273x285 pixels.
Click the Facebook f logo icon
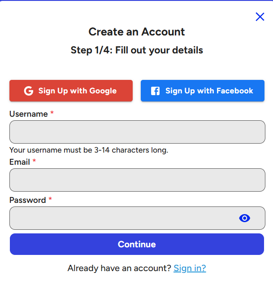[x=156, y=91]
